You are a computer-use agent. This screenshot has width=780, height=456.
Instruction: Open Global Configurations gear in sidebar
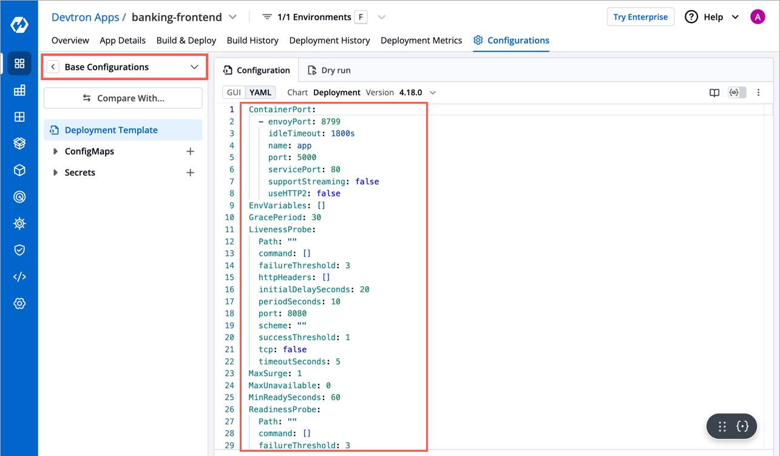point(19,303)
